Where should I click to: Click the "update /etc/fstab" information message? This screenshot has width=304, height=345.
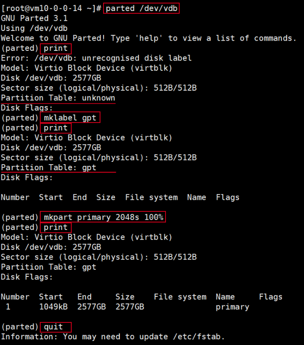pos(113,337)
